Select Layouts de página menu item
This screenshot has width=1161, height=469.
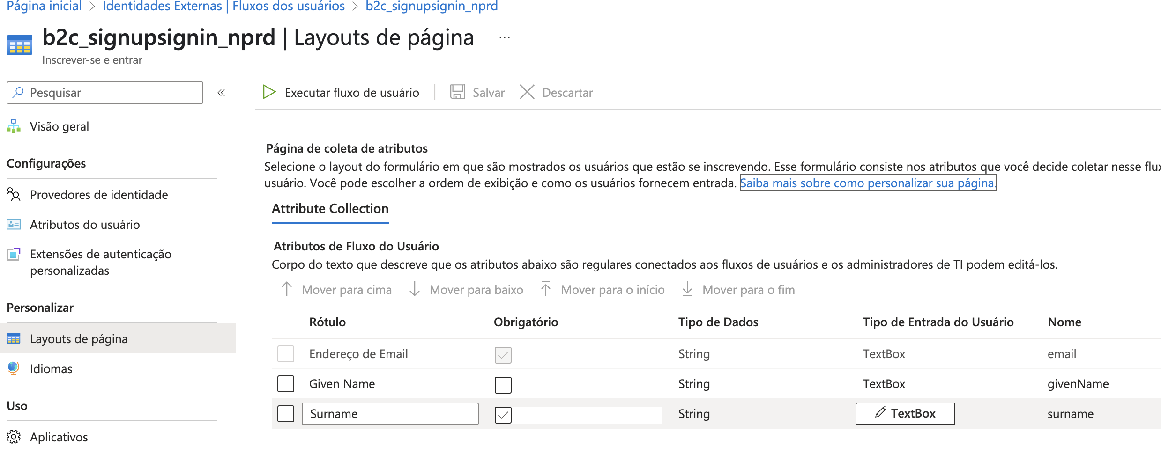118,338
